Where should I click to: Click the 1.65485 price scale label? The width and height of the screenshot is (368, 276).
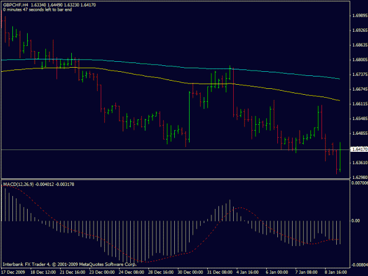point(360,119)
